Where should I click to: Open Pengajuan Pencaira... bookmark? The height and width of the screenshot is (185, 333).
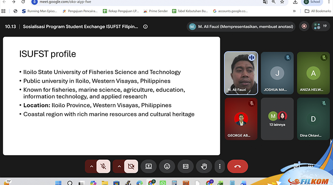tap(80, 11)
